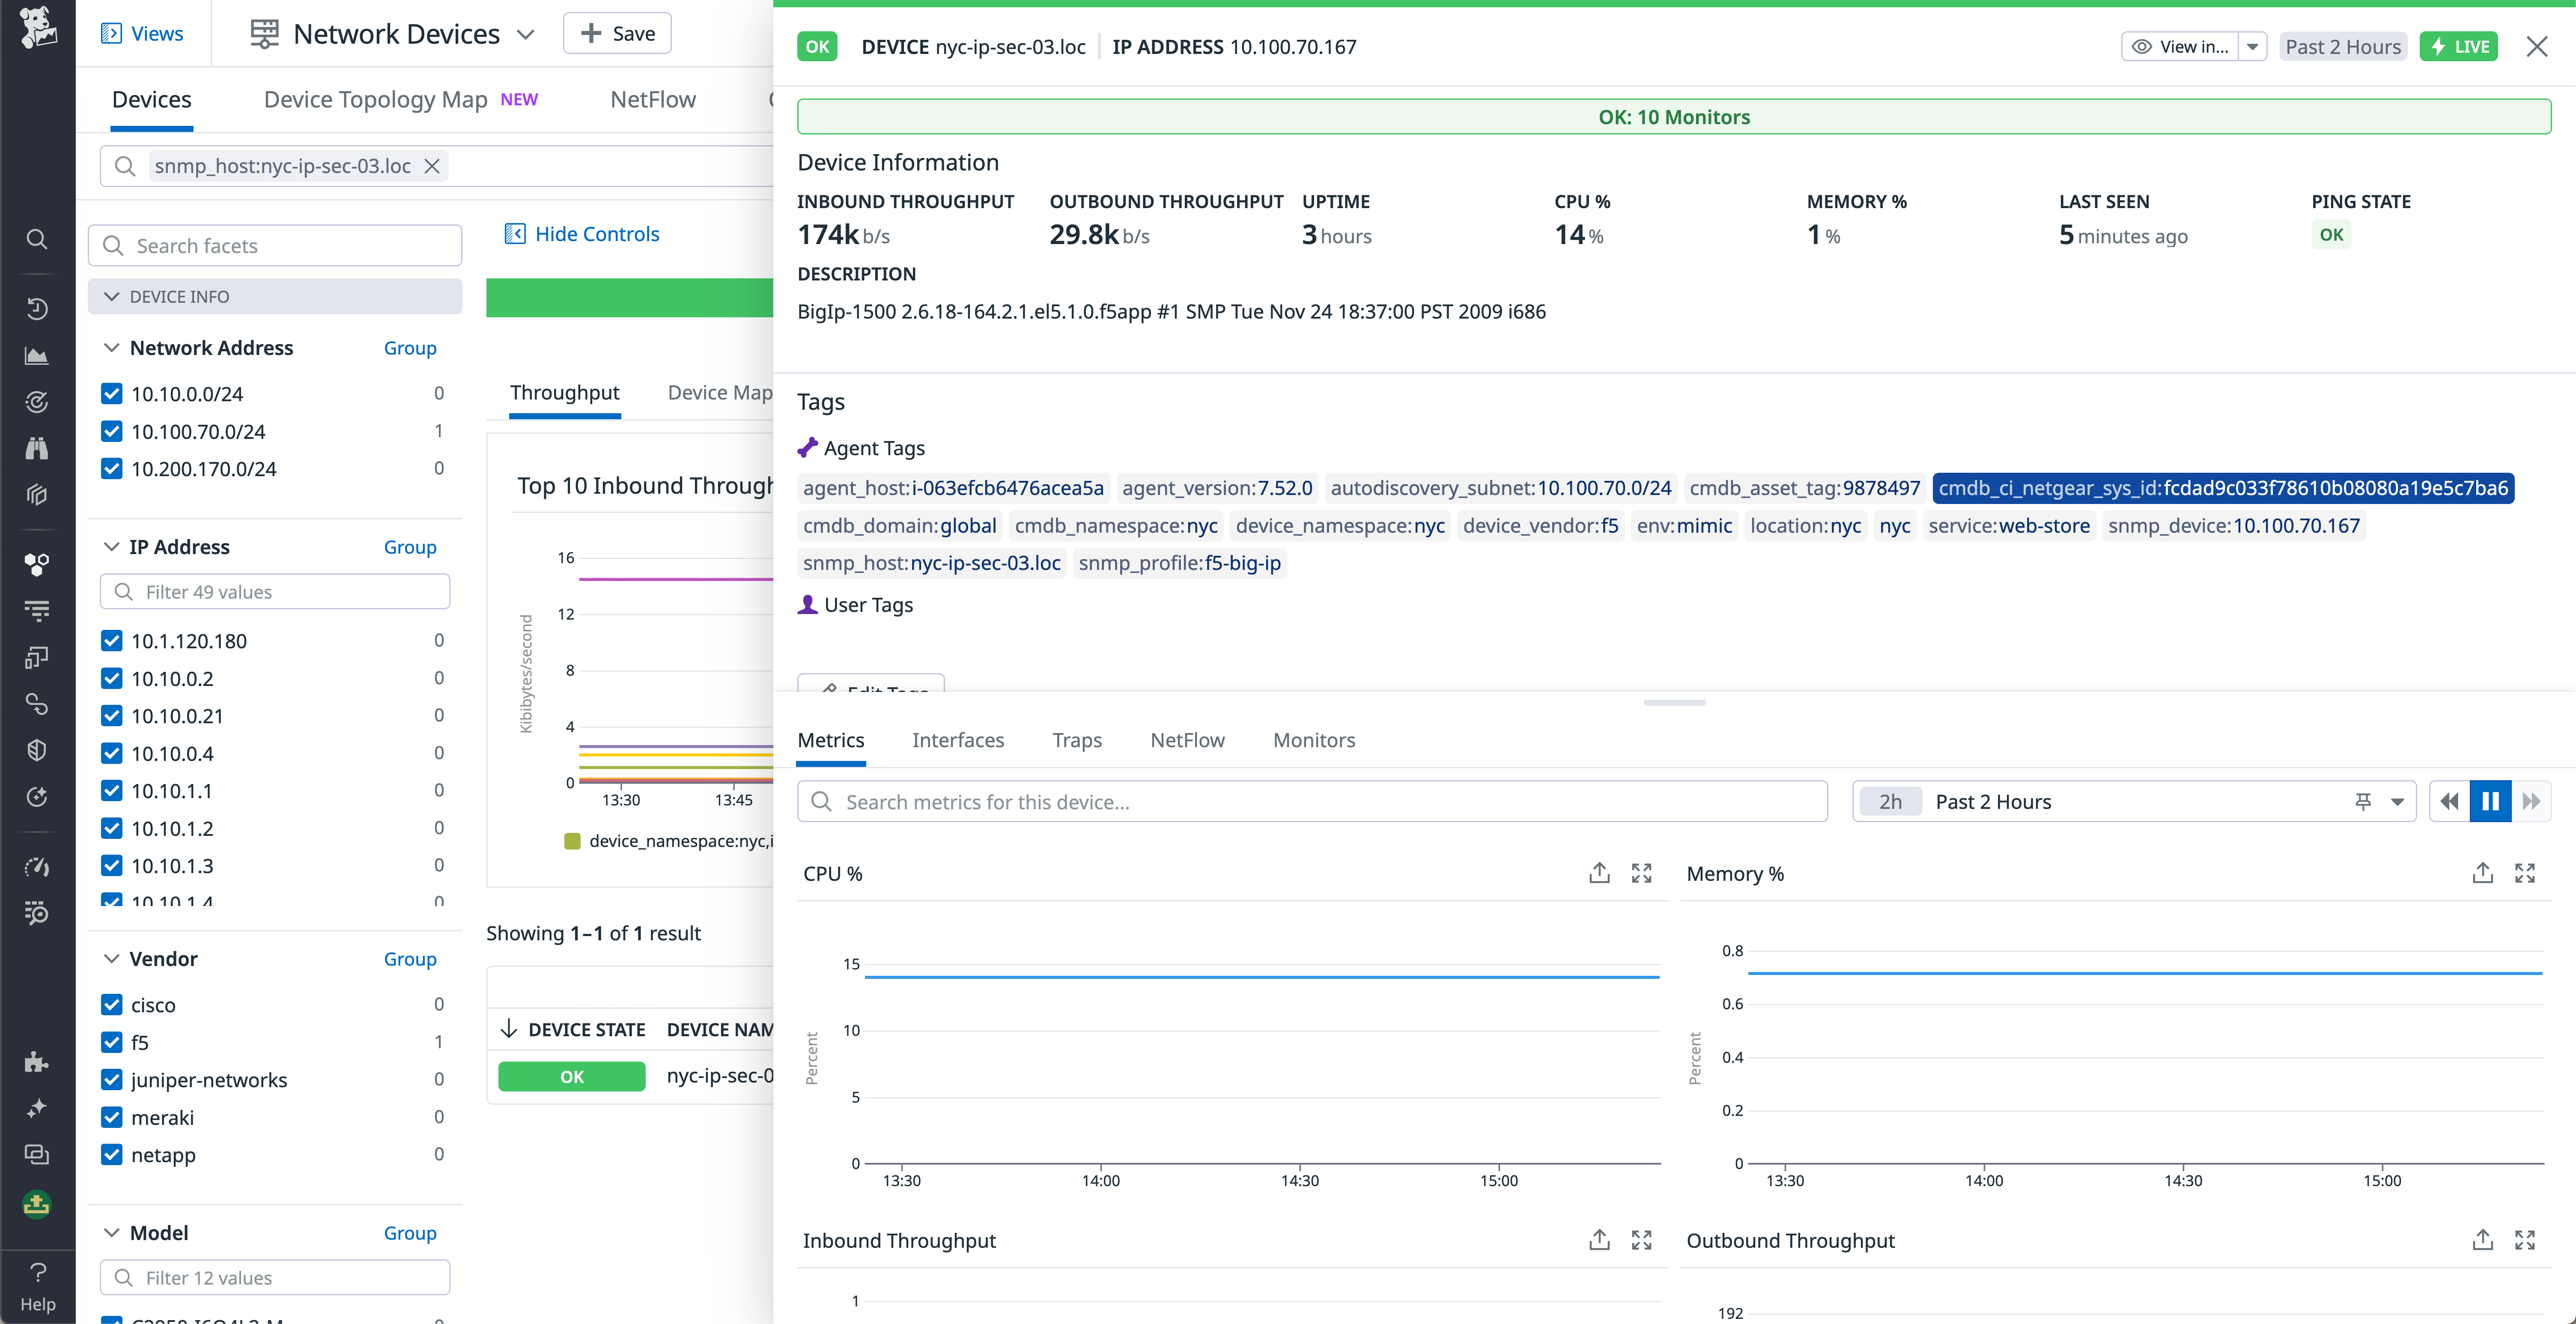Image resolution: width=2576 pixels, height=1324 pixels.
Task: Pause live data with the pause control
Action: 2490,801
